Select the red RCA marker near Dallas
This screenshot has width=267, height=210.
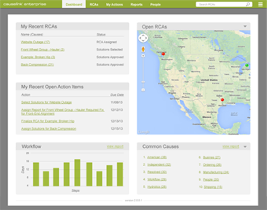pyautogui.click(x=223, y=100)
